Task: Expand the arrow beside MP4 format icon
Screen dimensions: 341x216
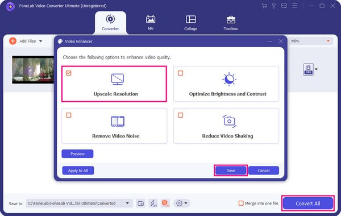Action: pyautogui.click(x=317, y=69)
